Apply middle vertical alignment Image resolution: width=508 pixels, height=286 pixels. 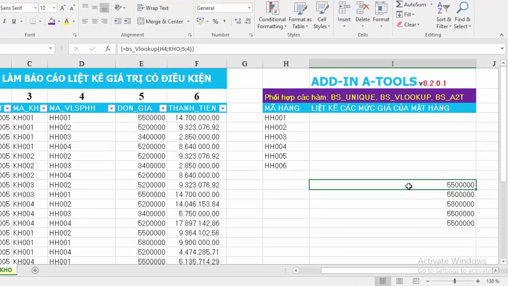94,8
